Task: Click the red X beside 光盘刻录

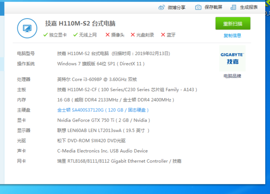Action: click(x=133, y=35)
